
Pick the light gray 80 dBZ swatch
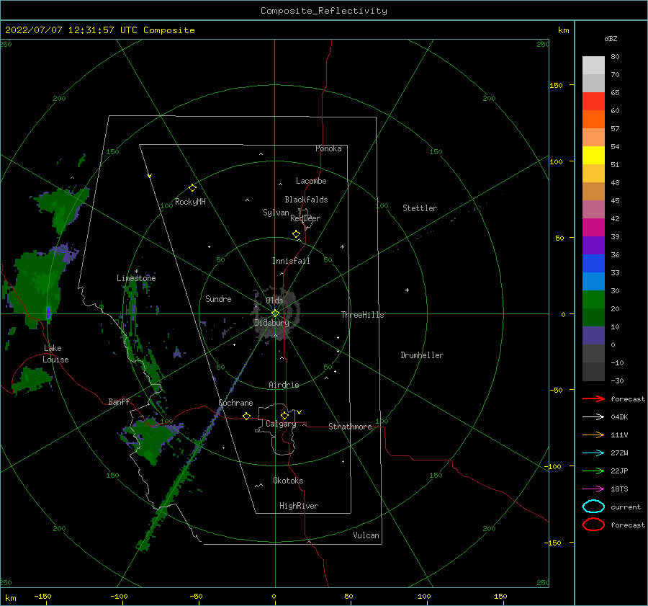[x=593, y=65]
